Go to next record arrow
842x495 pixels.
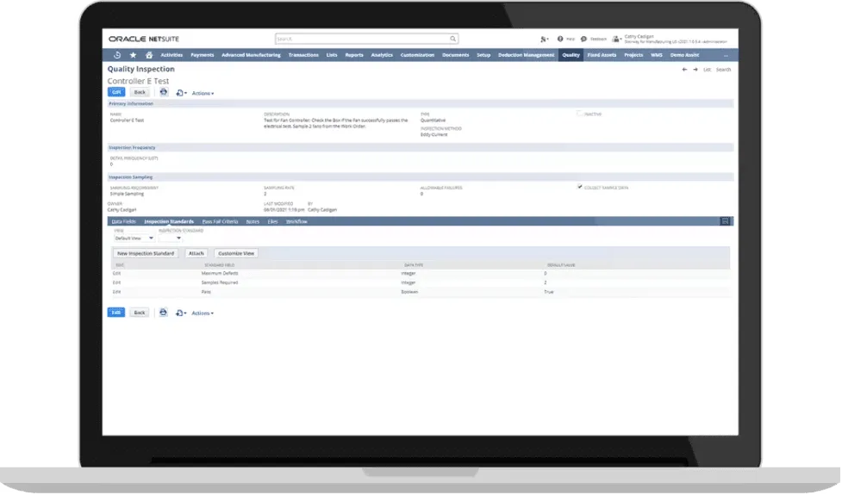(x=695, y=69)
